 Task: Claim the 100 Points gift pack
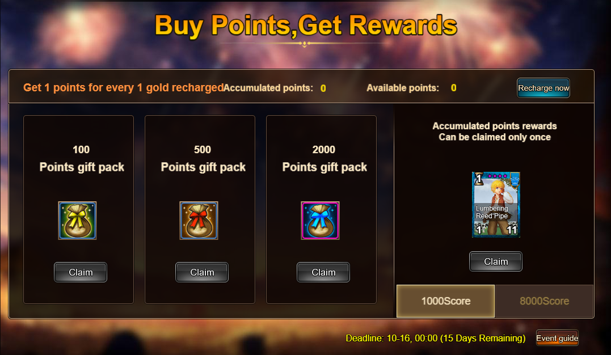pyautogui.click(x=80, y=272)
